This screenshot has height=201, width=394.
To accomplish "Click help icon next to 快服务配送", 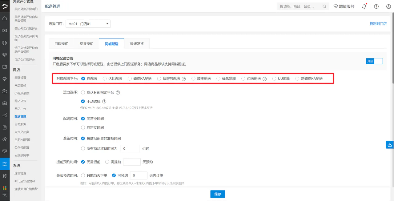I will [184, 79].
